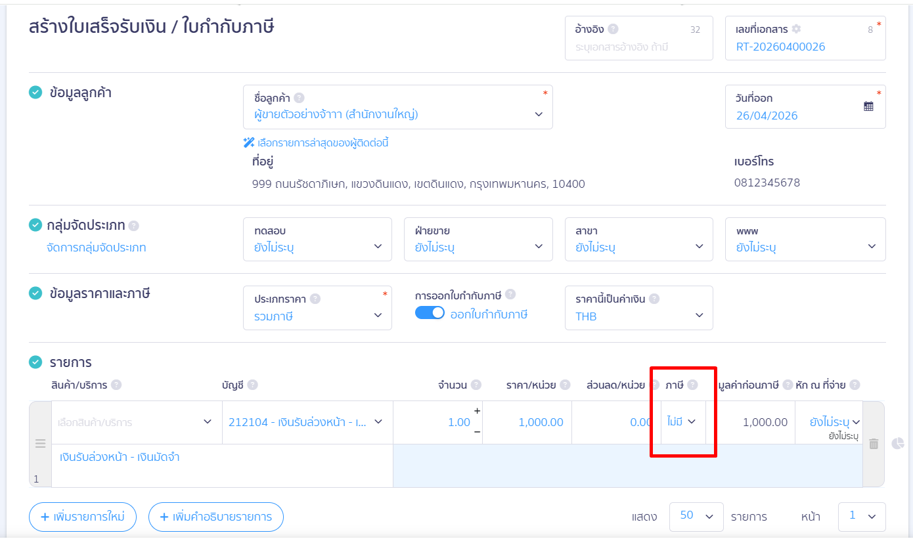The height and width of the screenshot is (539, 913).
Task: Decrease quantity with the minus stepper
Action: coord(477,432)
